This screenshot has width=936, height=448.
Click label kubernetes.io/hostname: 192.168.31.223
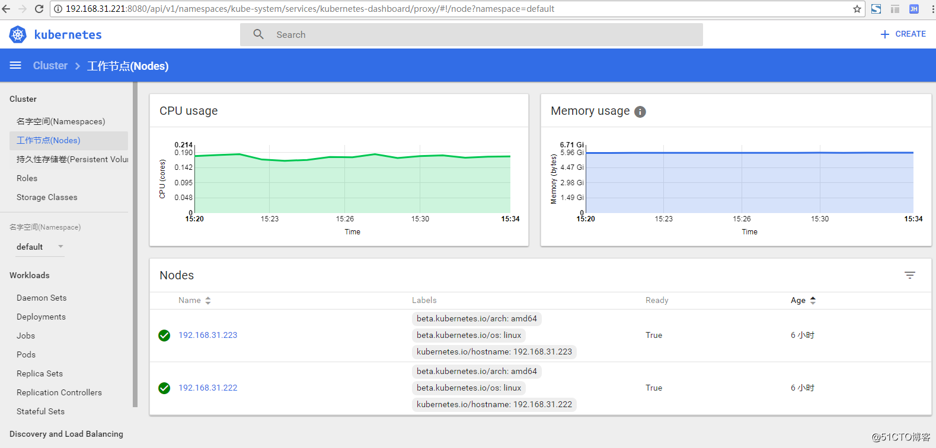click(494, 352)
